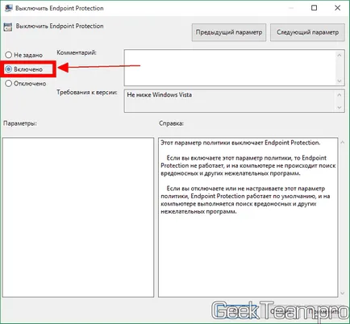Image resolution: width=350 pixels, height=324 pixels.
Task: Close the Endpoint Protection dialog
Action: [338, 8]
